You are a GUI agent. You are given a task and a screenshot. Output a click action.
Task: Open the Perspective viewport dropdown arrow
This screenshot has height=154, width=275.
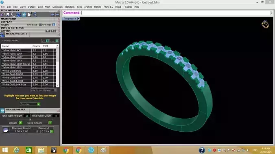79,19
